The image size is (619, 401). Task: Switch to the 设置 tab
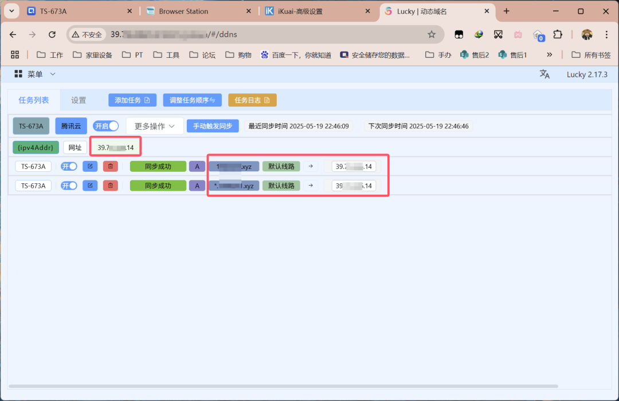[79, 100]
